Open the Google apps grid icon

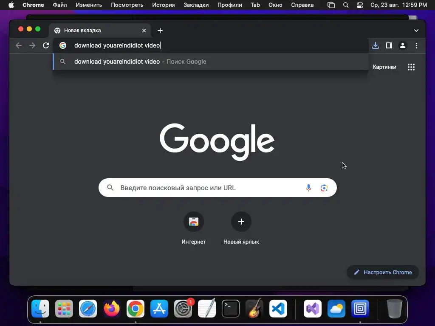[x=411, y=67]
